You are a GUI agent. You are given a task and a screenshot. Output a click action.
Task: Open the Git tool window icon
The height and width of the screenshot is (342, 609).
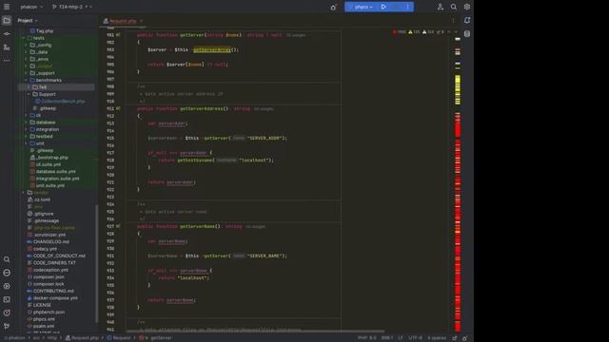(7, 326)
